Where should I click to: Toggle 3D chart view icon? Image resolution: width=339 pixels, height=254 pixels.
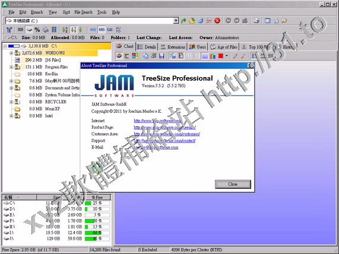[x=173, y=56]
